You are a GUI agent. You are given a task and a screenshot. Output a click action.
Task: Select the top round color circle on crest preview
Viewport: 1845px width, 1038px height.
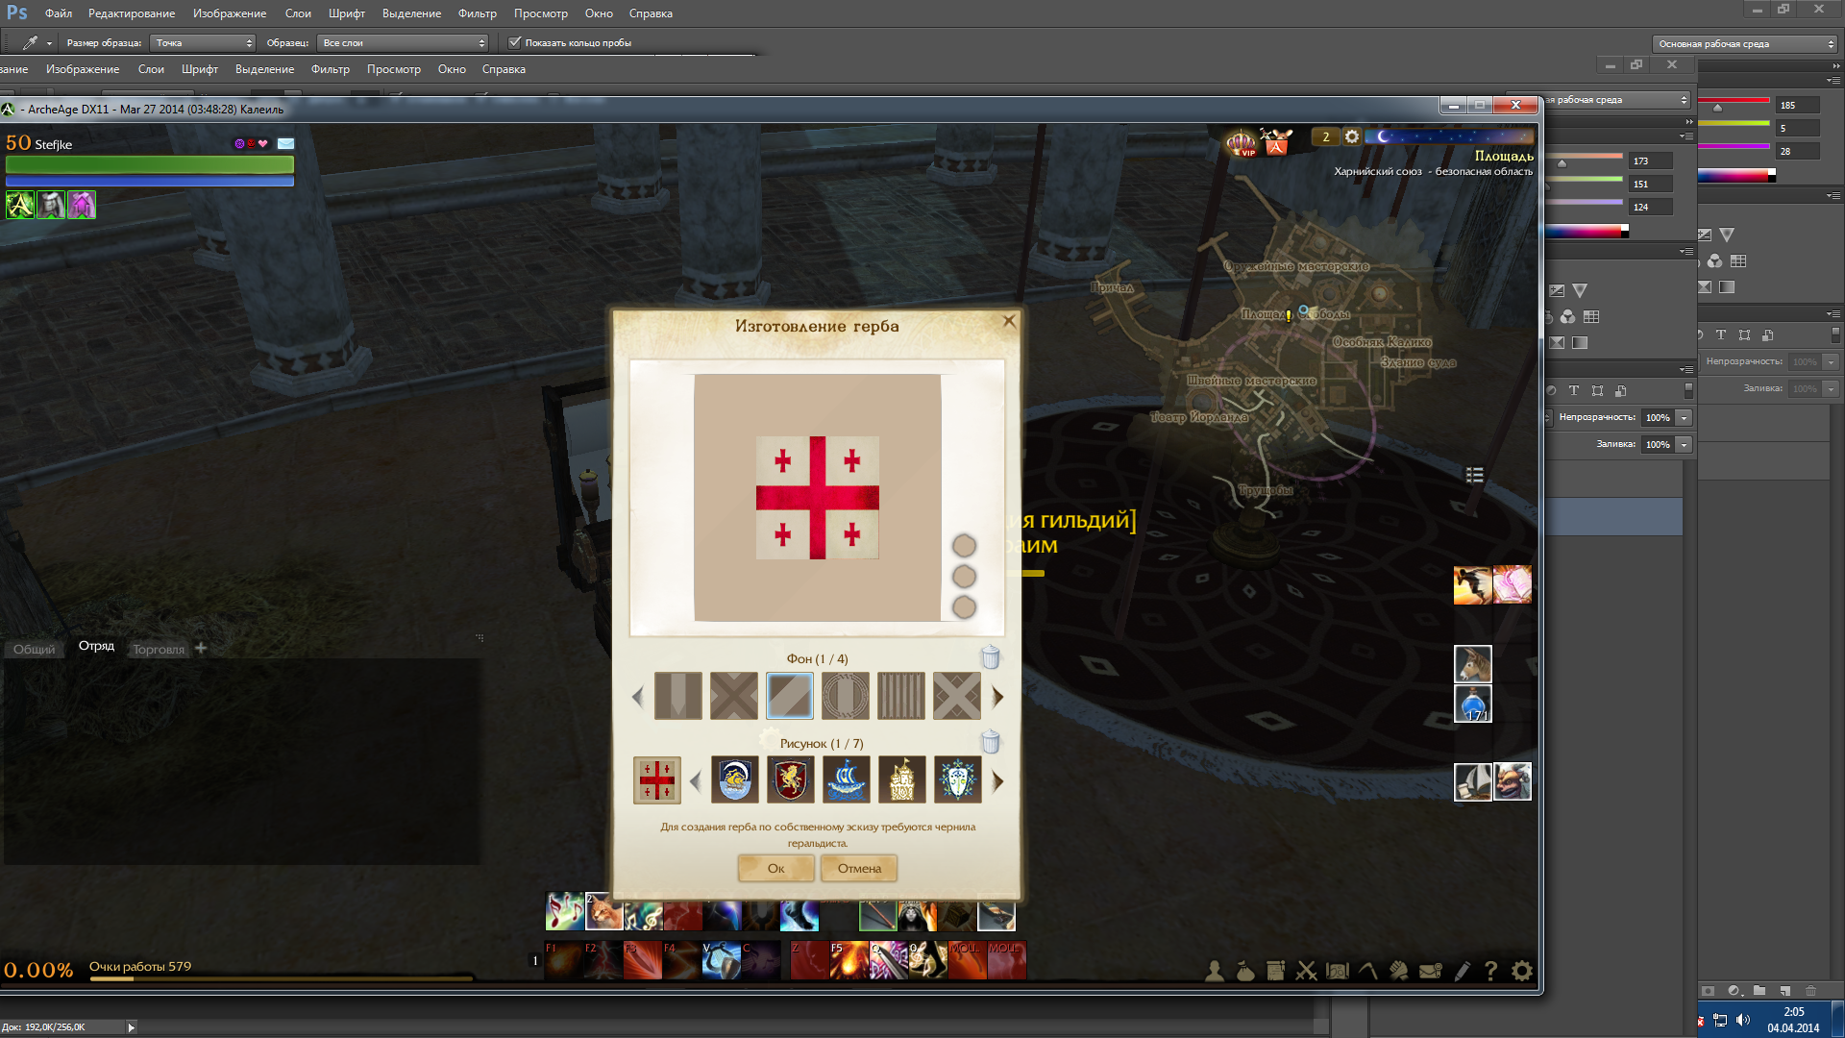pyautogui.click(x=964, y=546)
